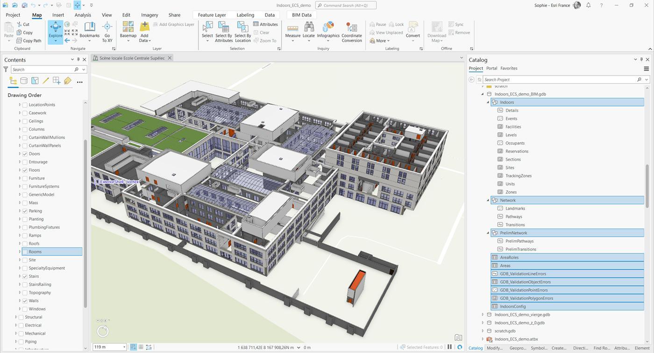Pause drawing with the status bar pause icon
Image resolution: width=654 pixels, height=353 pixels.
[450, 347]
